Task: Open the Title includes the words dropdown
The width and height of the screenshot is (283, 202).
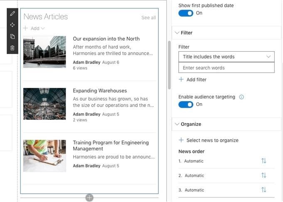Action: tap(226, 57)
